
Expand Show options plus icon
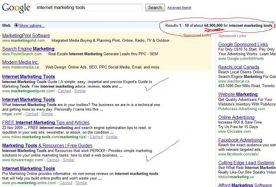pyautogui.click(x=16, y=25)
